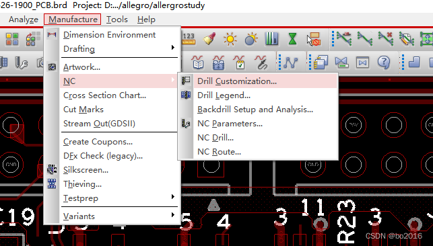Click the R23 reference designator text
The height and width of the screenshot is (246, 433).
(x=346, y=222)
